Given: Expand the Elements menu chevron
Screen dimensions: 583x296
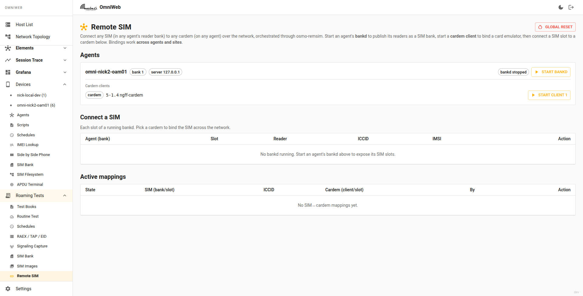Looking at the screenshot, I should click(x=65, y=48).
